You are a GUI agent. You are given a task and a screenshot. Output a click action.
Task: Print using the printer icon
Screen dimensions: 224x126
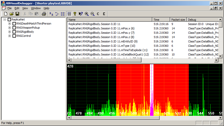tap(44, 14)
